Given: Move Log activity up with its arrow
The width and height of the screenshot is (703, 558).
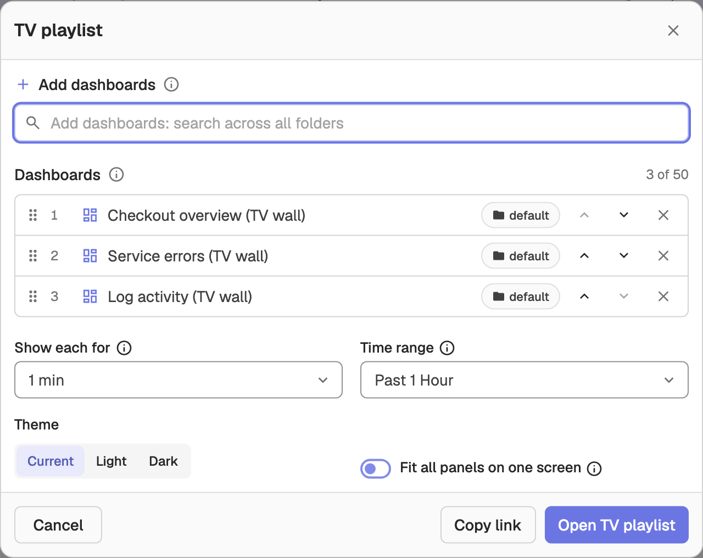Looking at the screenshot, I should point(584,297).
